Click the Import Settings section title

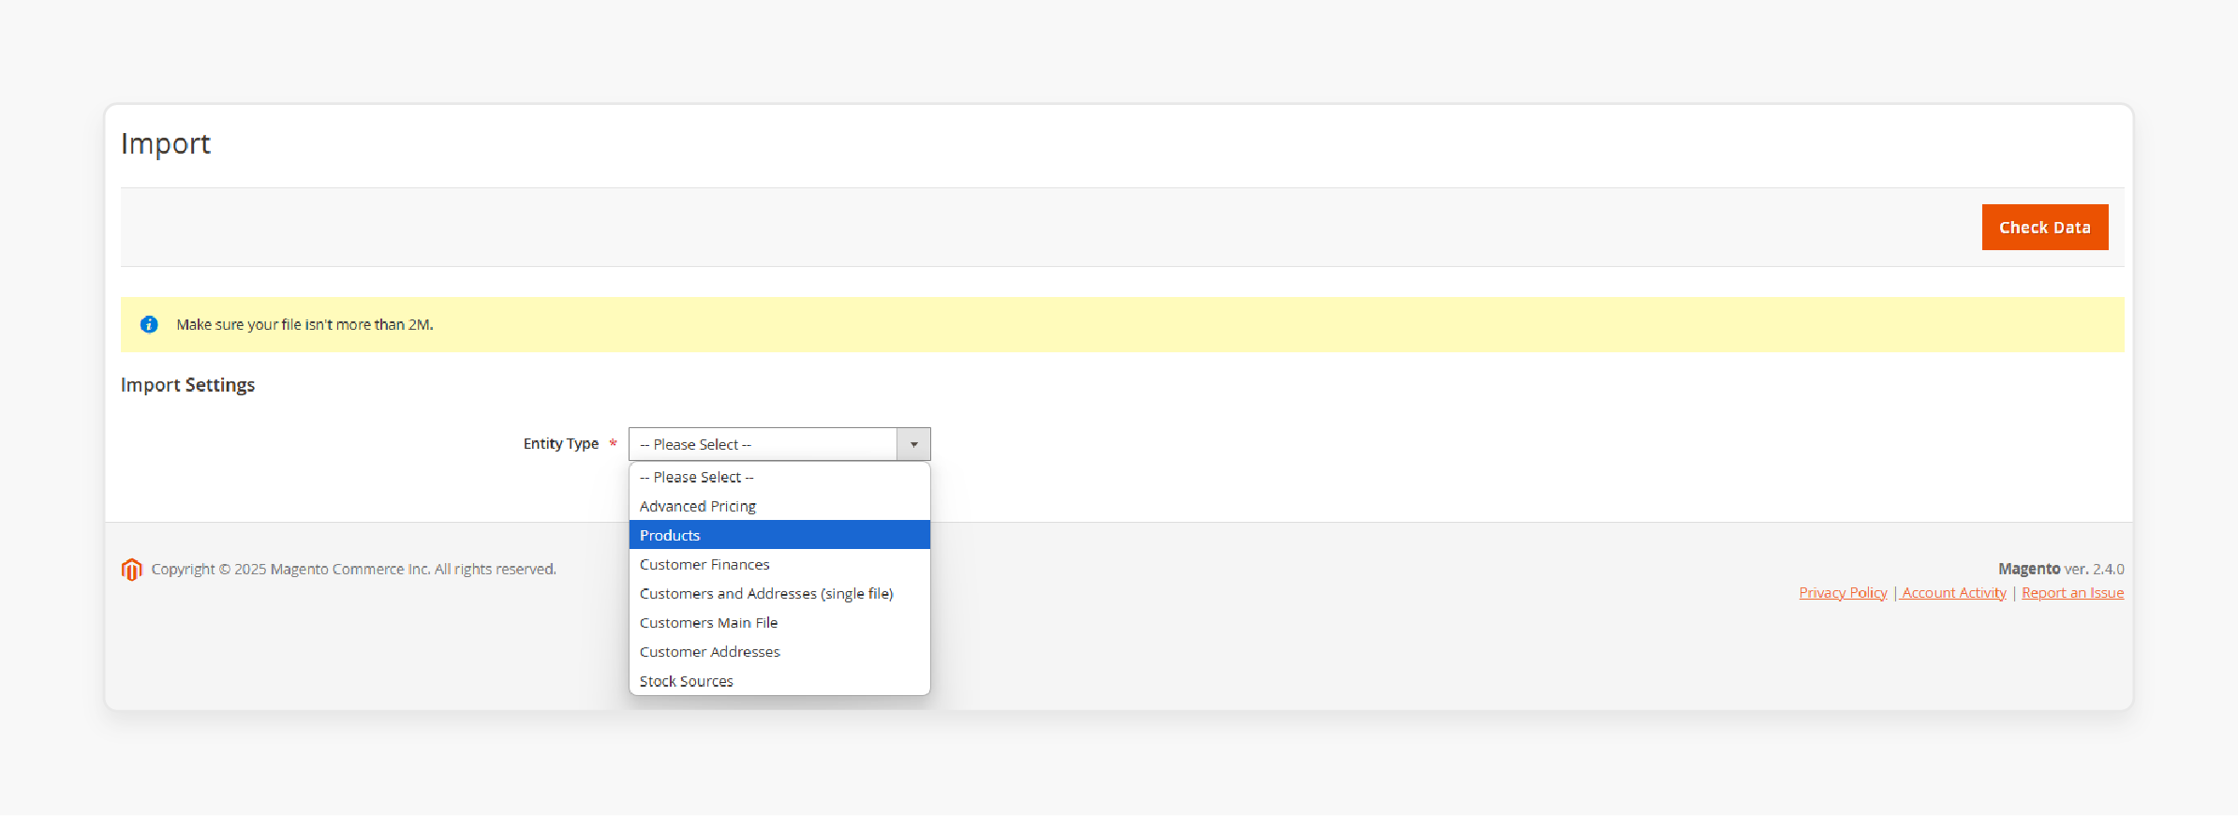coord(187,385)
